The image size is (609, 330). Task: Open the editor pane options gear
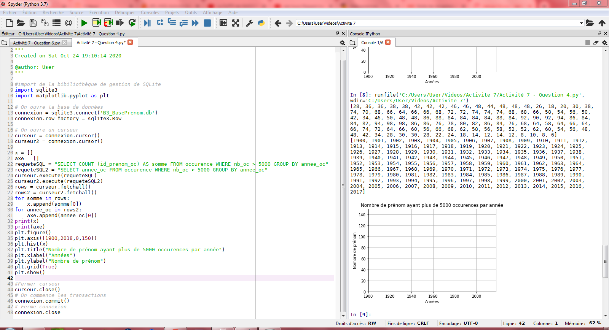tap(342, 43)
